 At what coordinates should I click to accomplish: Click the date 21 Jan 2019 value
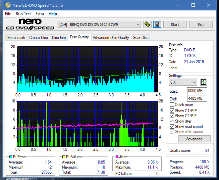pyautogui.click(x=194, y=62)
